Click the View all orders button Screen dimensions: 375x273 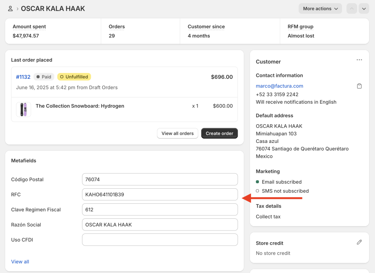[x=178, y=133]
